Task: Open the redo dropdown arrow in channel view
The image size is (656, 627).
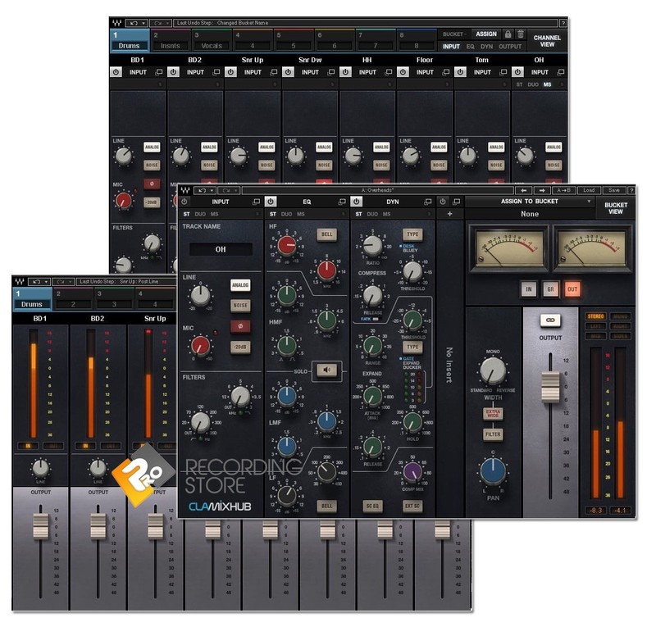Action: (236, 190)
